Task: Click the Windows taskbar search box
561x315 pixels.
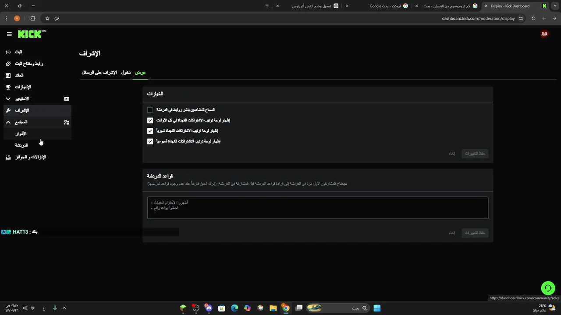Action: coord(338,308)
